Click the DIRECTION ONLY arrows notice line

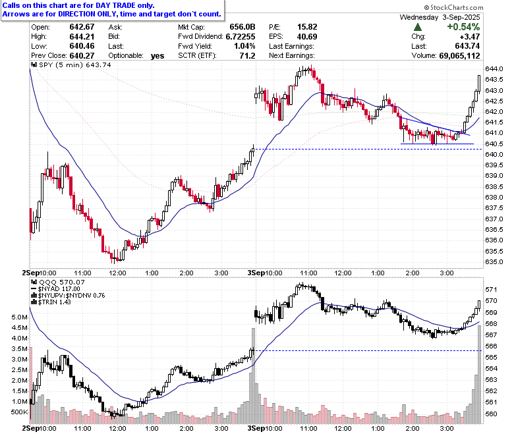point(111,14)
